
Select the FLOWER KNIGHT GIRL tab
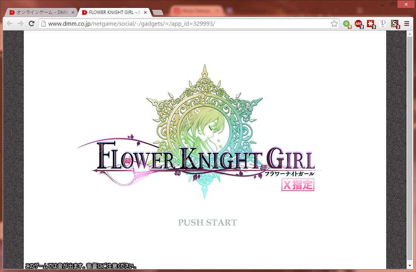click(115, 12)
